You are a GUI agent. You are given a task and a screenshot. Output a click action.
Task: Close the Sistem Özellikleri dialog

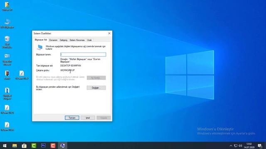pyautogui.click(x=109, y=34)
